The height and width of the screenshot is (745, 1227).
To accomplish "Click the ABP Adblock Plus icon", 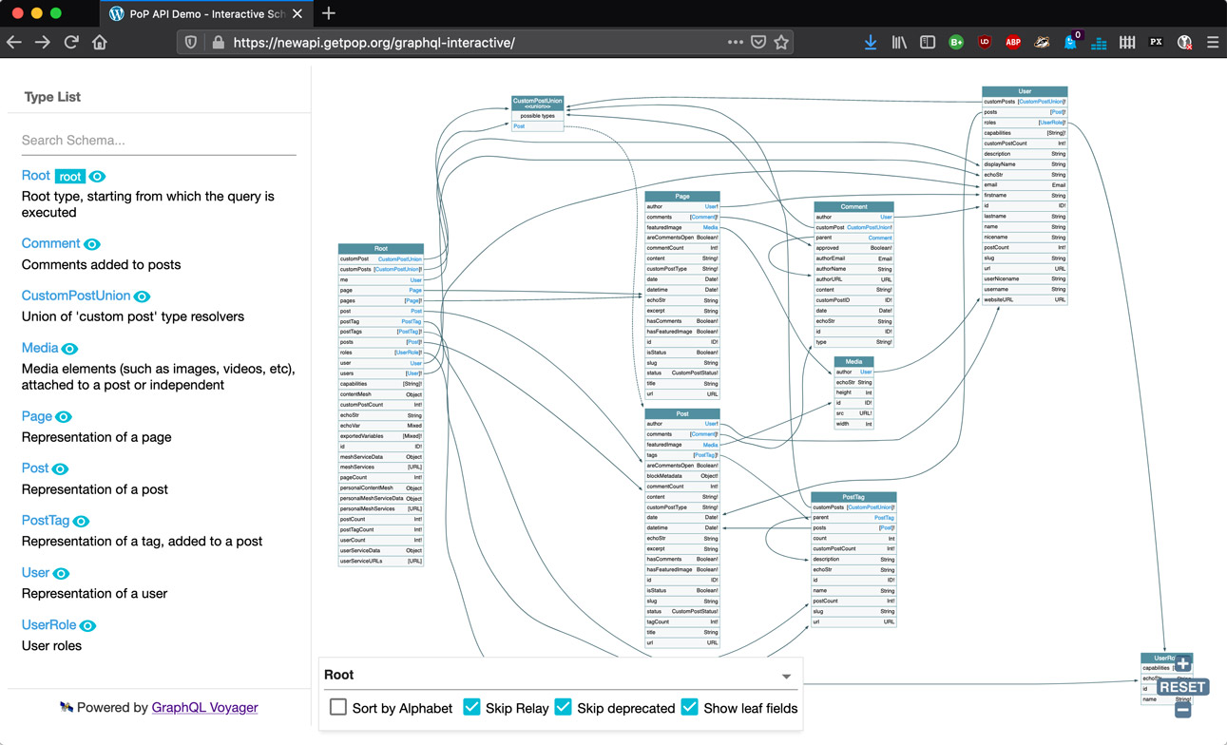I will [1013, 43].
